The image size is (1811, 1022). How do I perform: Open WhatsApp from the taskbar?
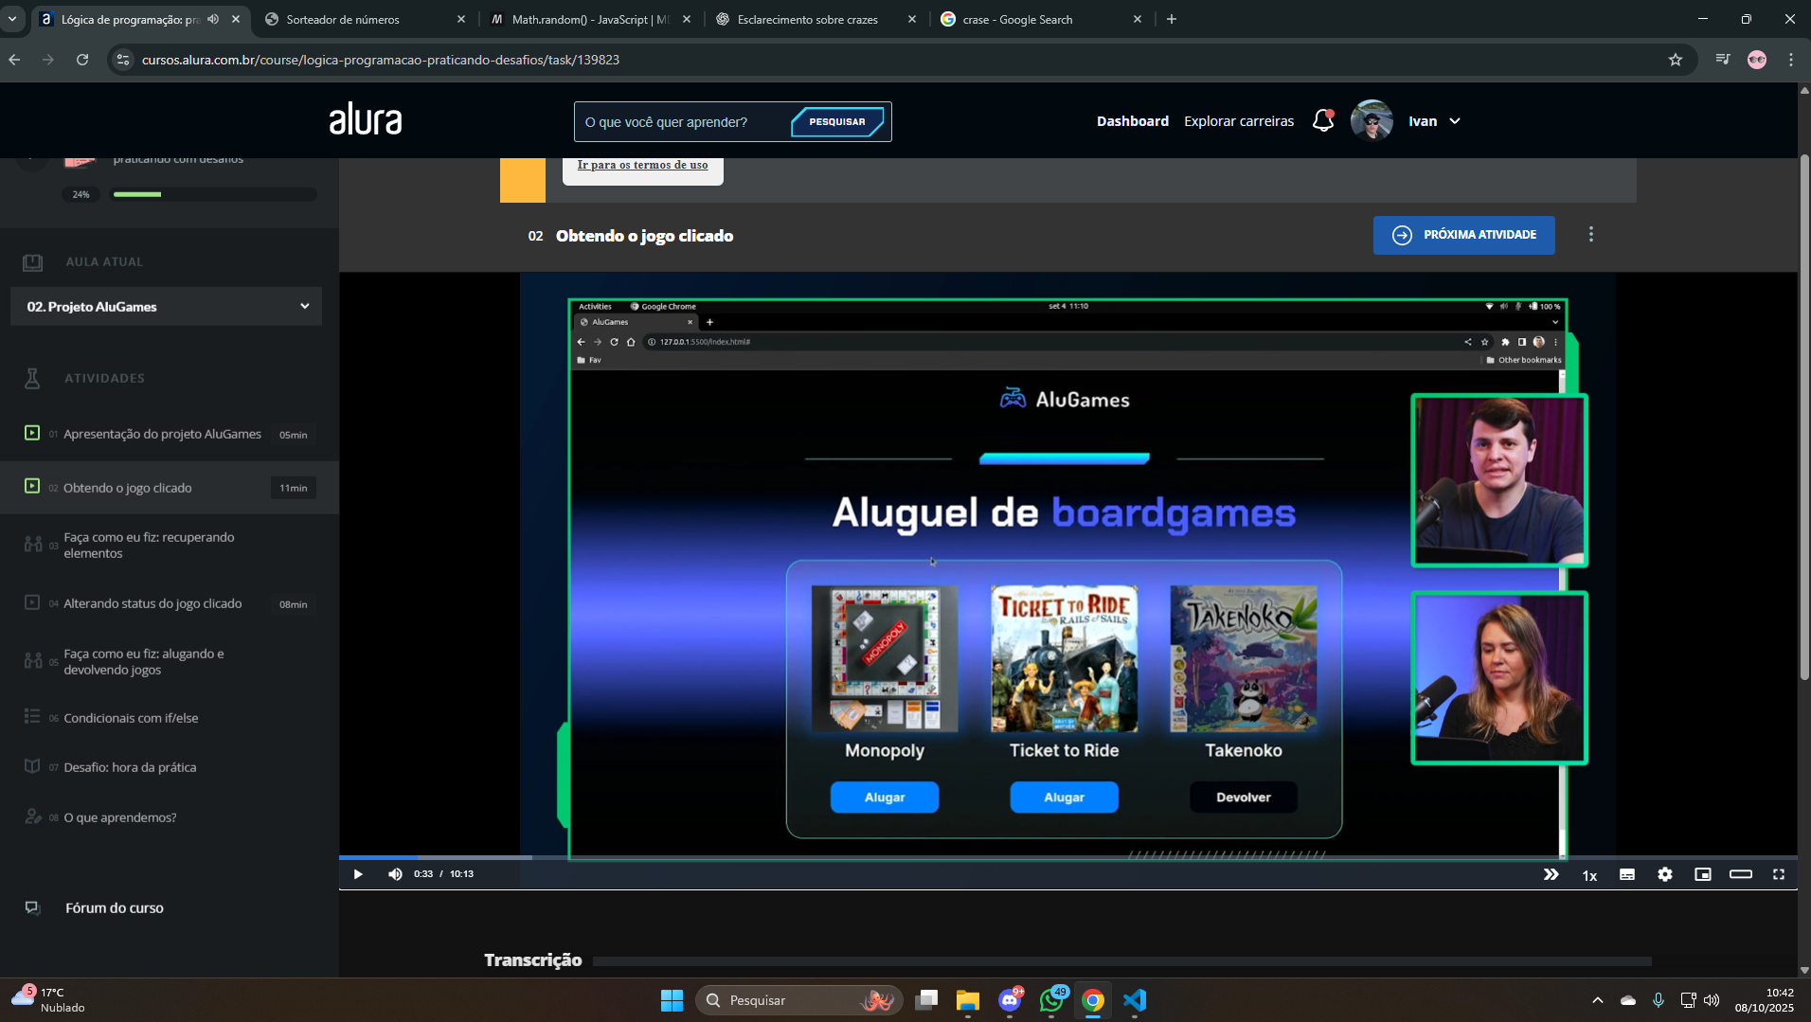click(x=1051, y=1000)
